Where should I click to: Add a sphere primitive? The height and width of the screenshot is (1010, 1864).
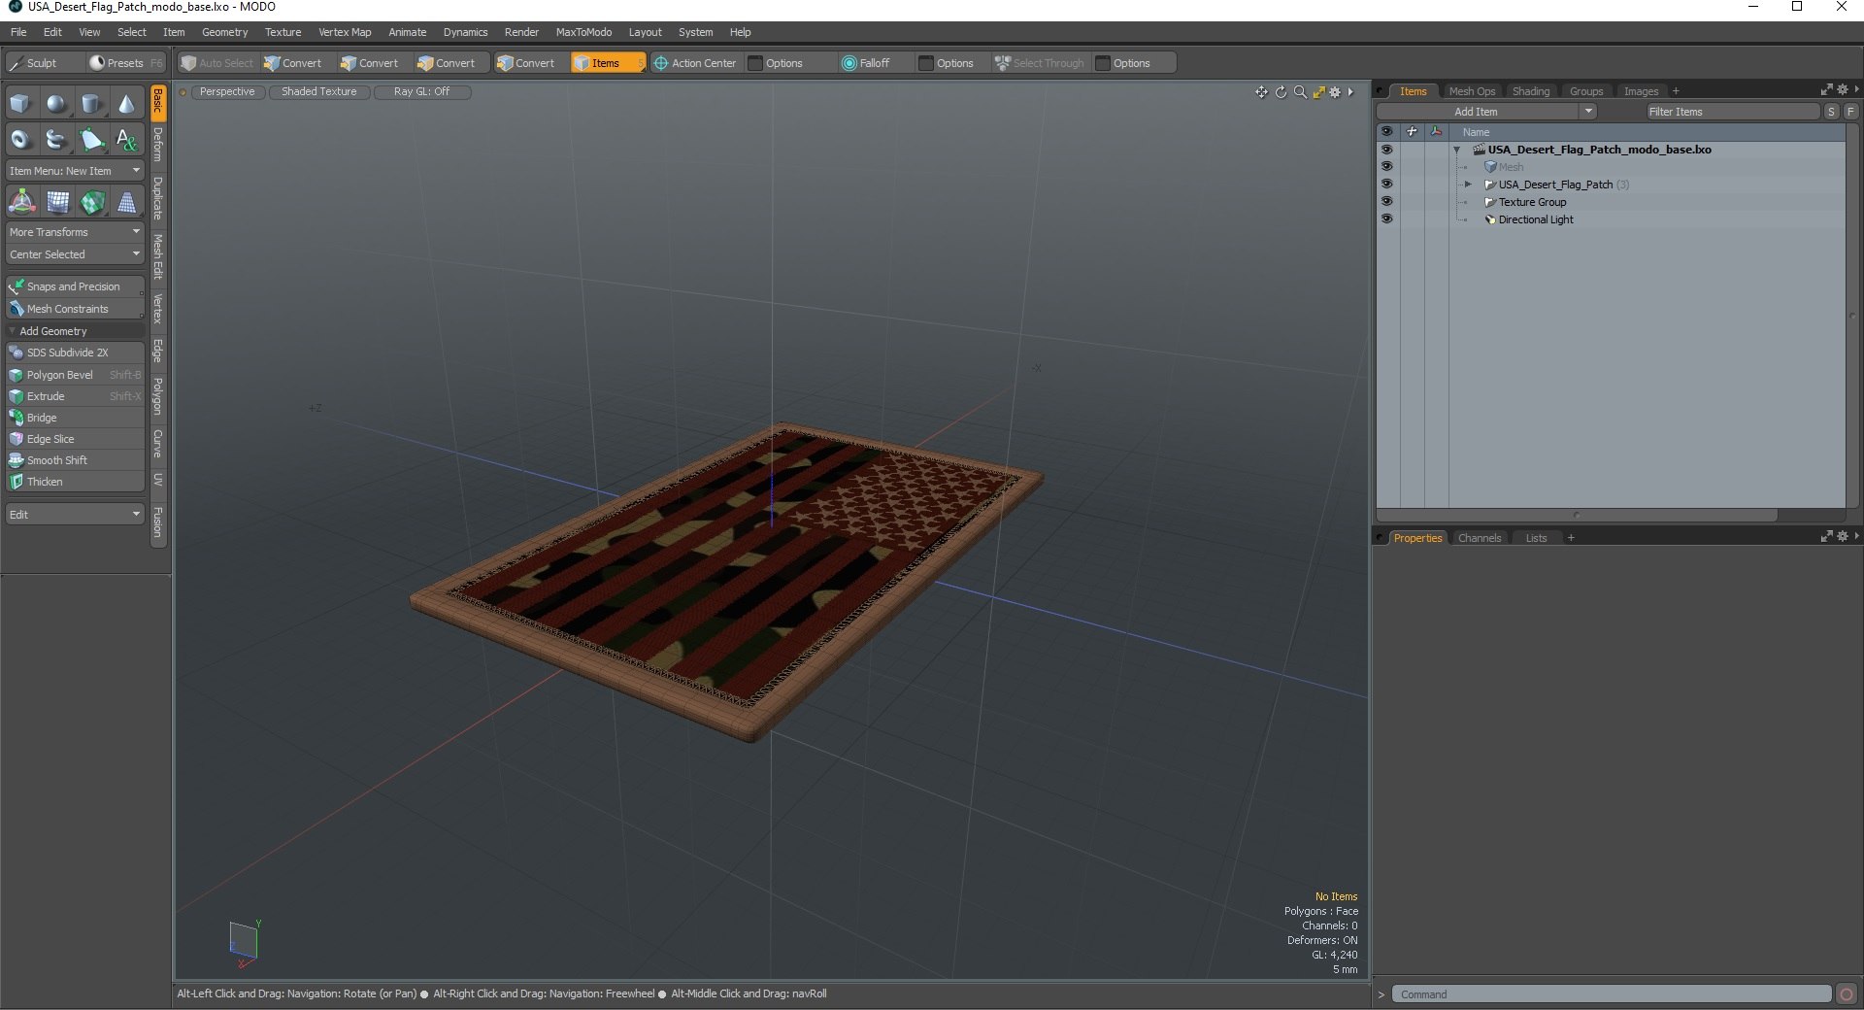tap(56, 104)
